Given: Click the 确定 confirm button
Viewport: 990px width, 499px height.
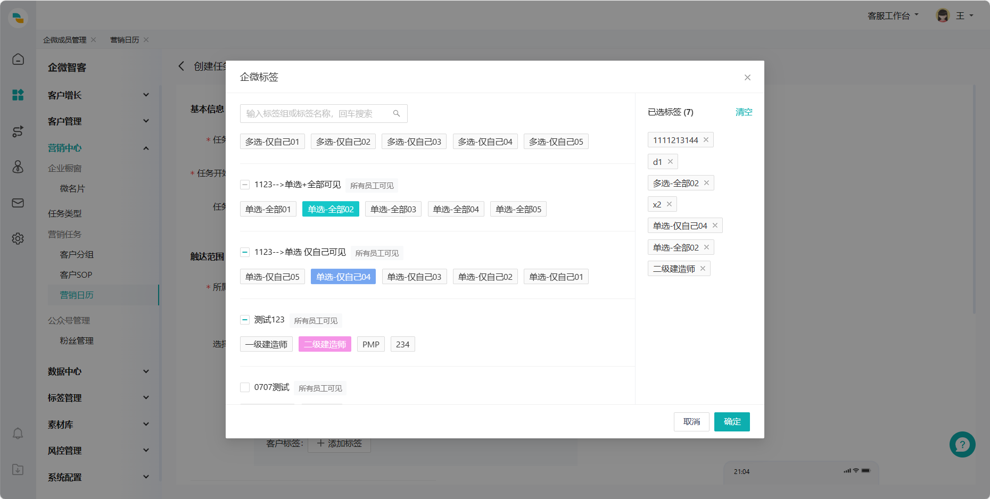Looking at the screenshot, I should pyautogui.click(x=732, y=422).
